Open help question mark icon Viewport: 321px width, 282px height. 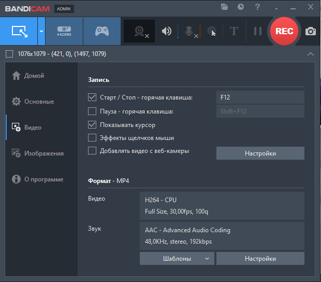[257, 7]
